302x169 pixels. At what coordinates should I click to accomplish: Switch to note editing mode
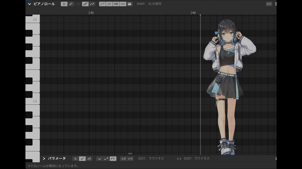(85, 4)
